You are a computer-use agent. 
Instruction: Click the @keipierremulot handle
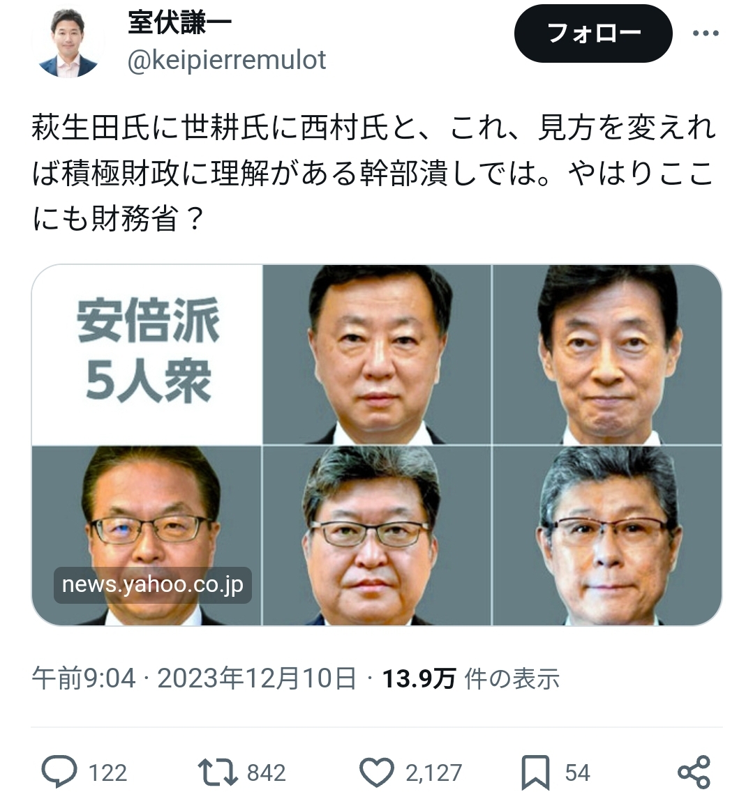coord(227,60)
